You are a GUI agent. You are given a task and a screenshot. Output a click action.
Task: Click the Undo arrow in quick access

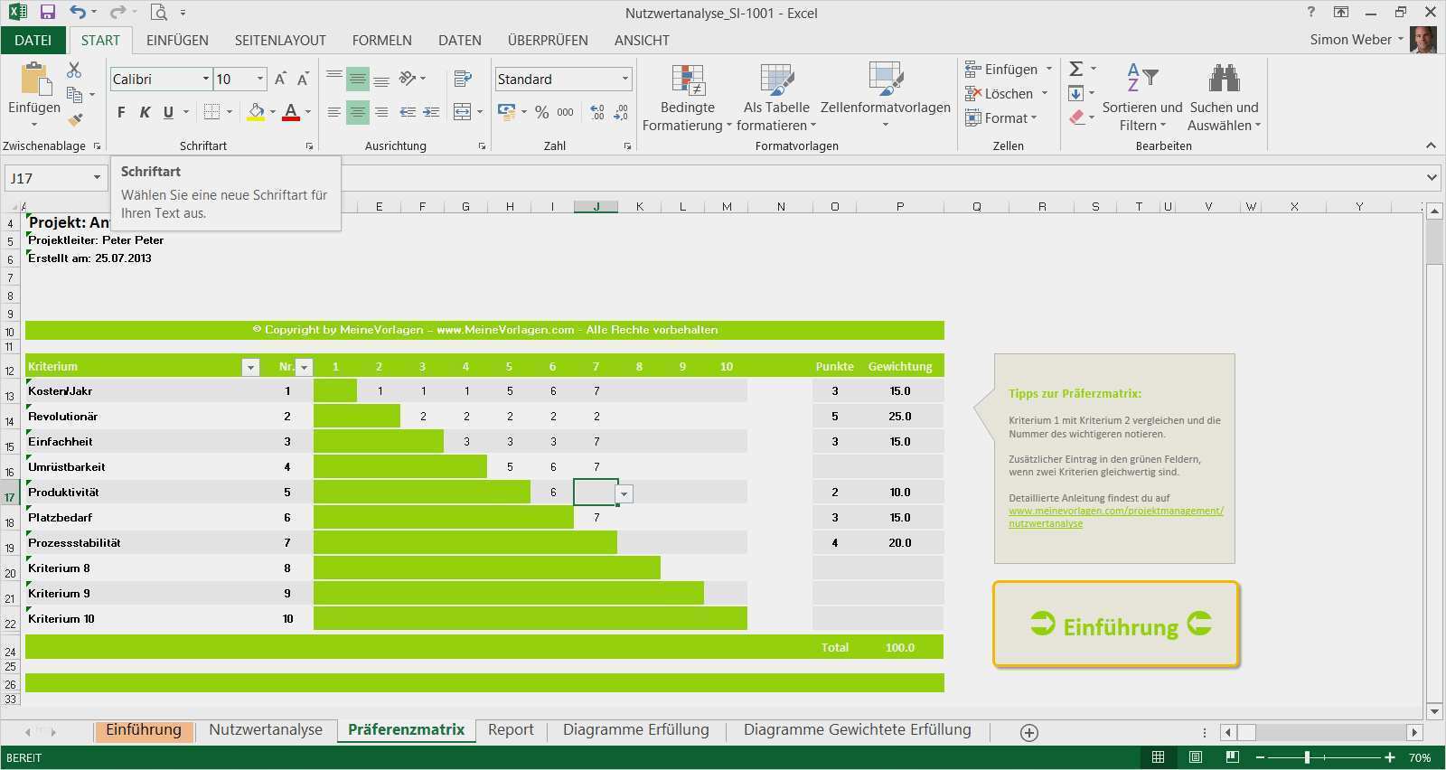coord(78,13)
